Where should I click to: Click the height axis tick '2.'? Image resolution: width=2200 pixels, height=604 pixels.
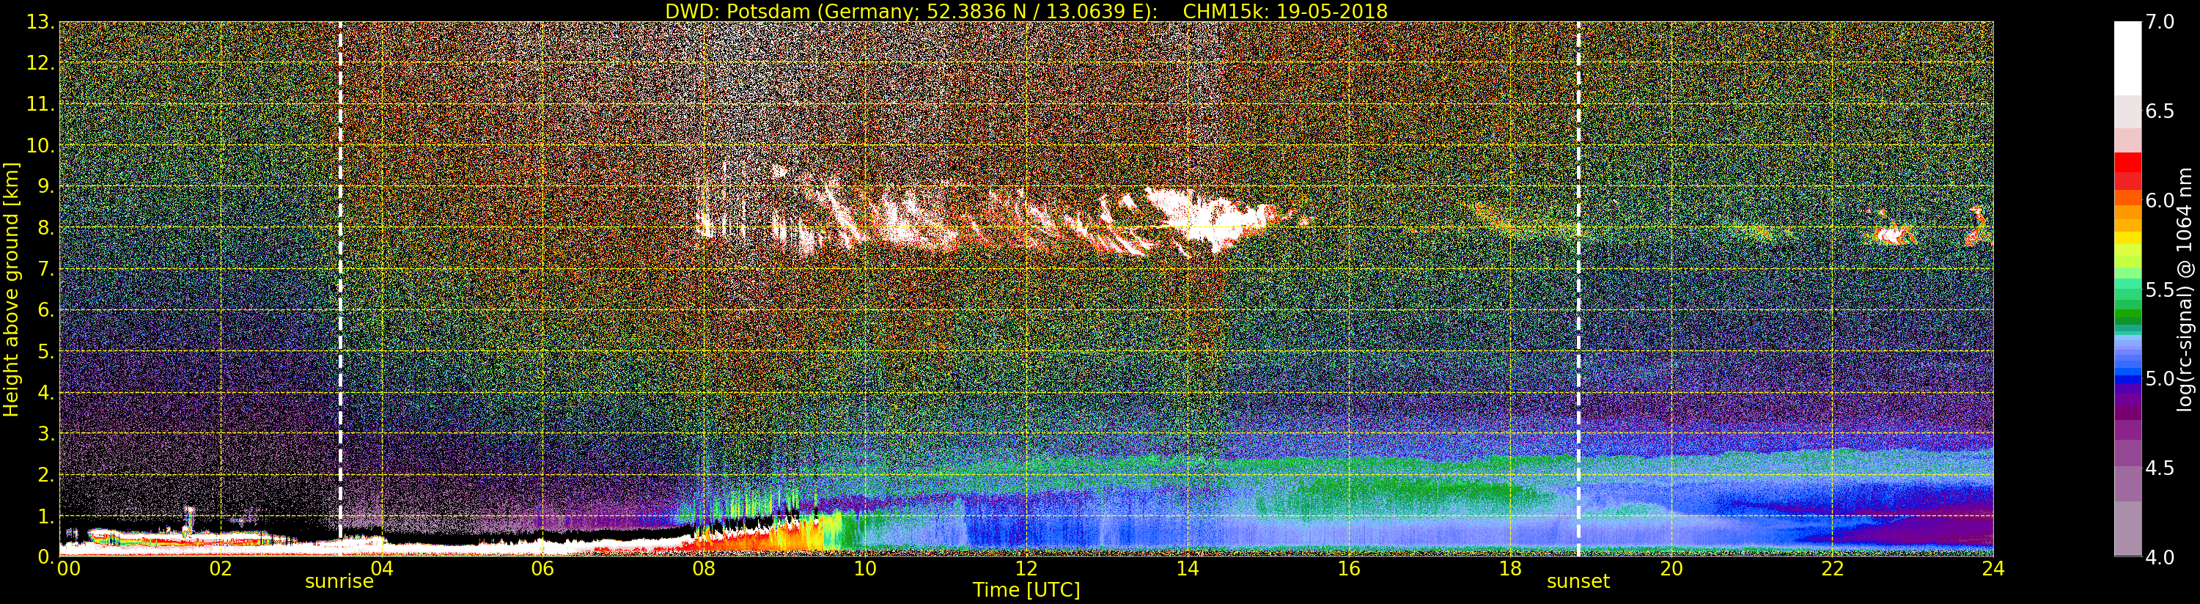[45, 474]
